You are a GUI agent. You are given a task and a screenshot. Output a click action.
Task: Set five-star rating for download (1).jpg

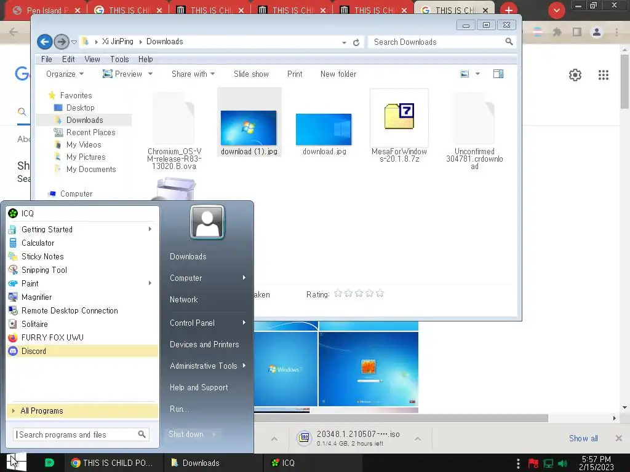[x=380, y=294]
